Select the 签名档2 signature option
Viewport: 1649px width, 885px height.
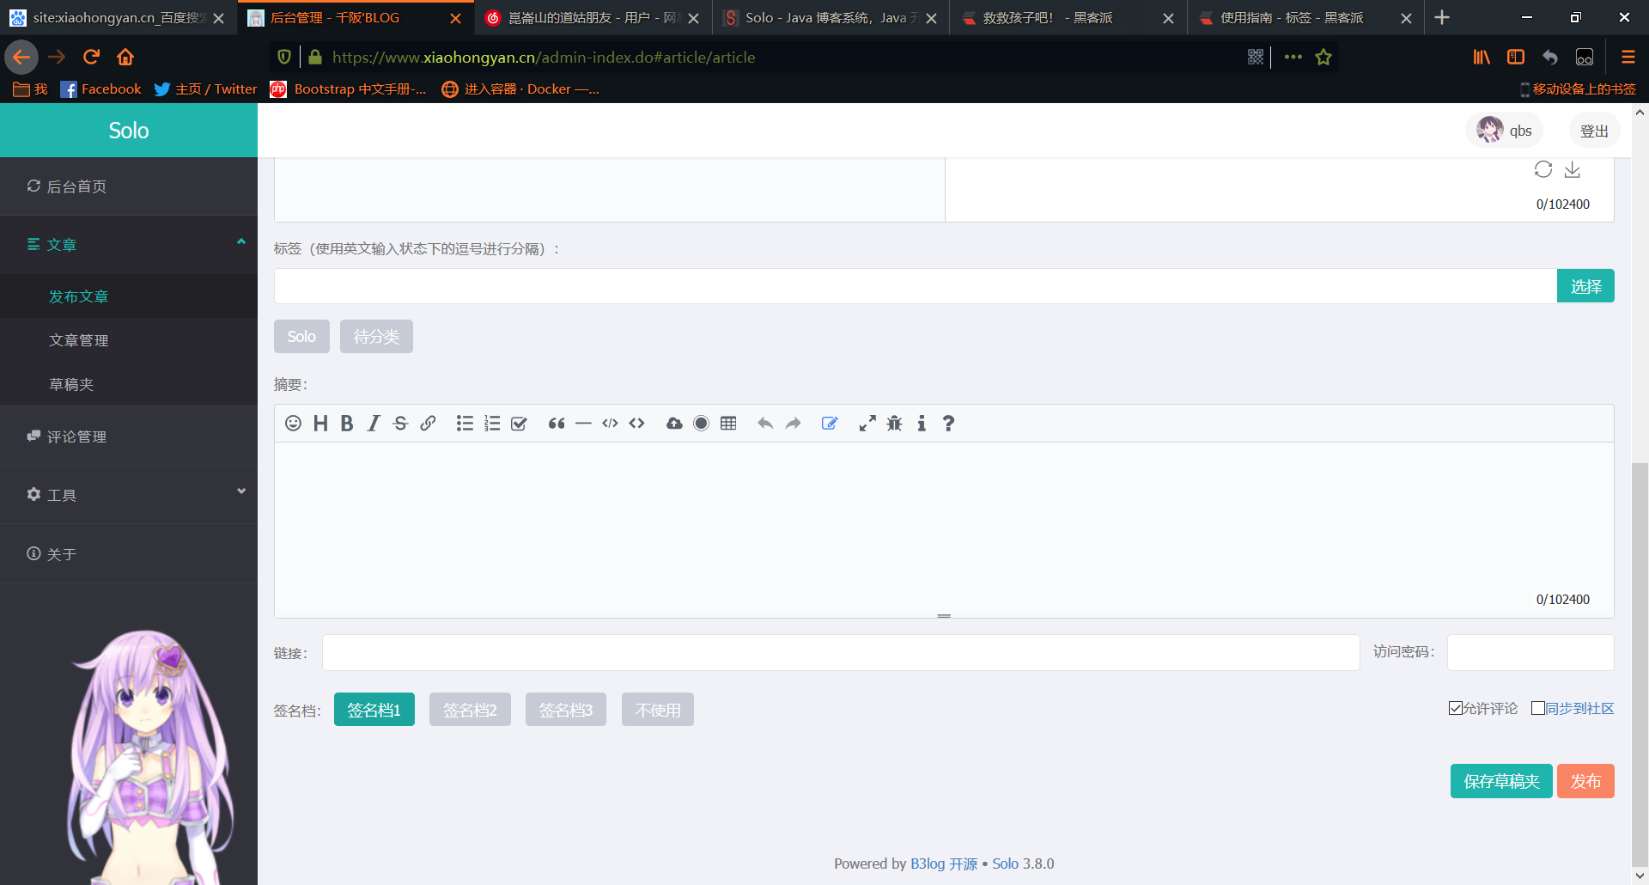tap(470, 710)
